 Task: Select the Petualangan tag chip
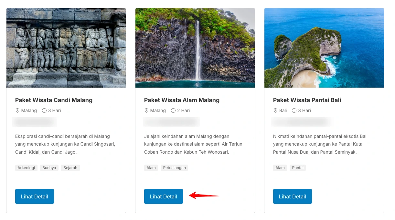(x=174, y=167)
